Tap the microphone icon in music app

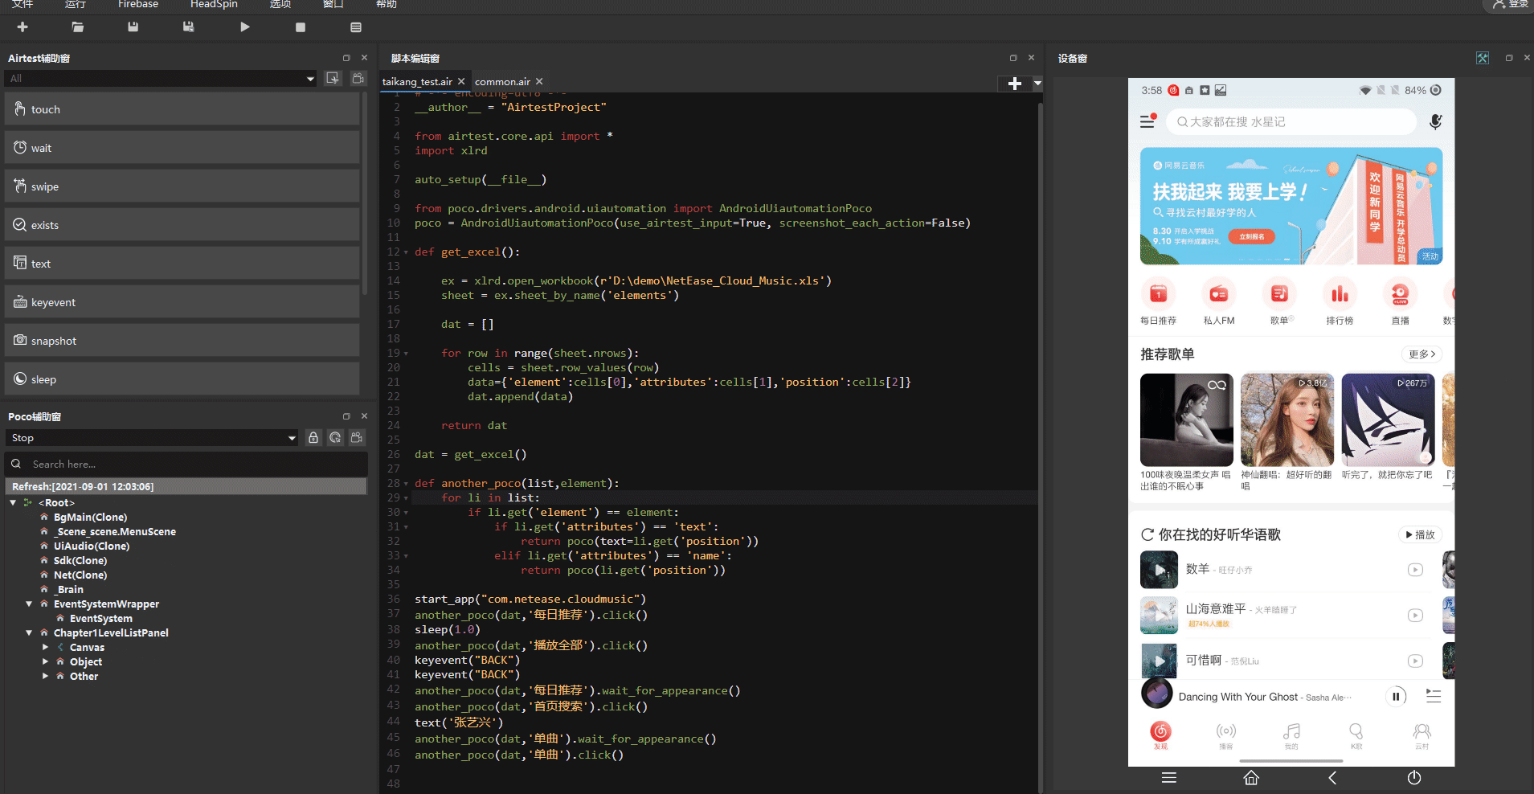(x=1436, y=121)
